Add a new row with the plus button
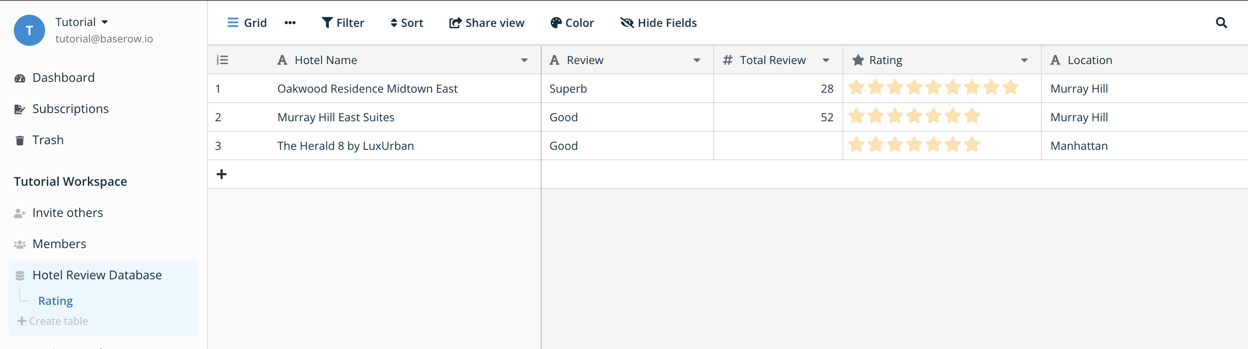1248x349 pixels. [x=222, y=174]
